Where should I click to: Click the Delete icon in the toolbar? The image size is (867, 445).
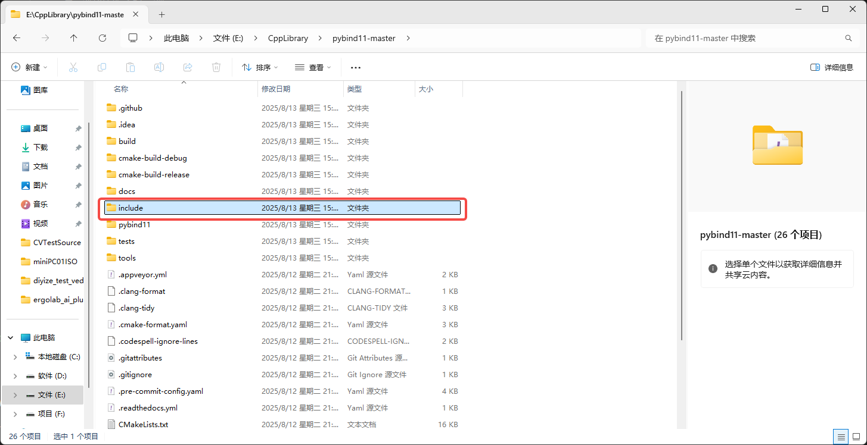click(216, 67)
